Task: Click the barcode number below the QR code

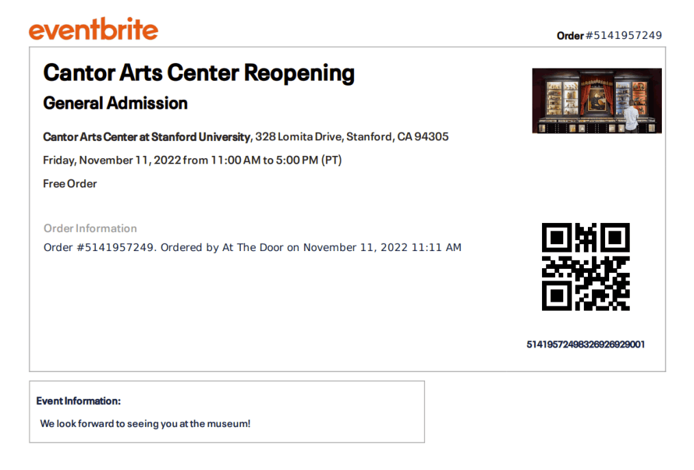Action: [586, 344]
